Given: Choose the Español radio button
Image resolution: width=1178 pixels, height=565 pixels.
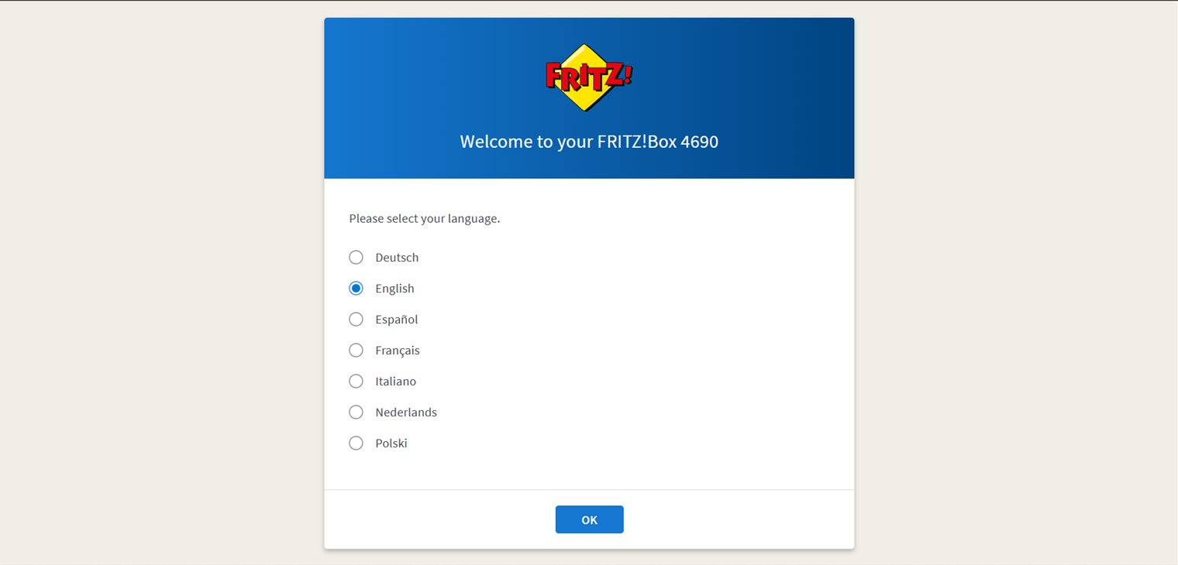Looking at the screenshot, I should coord(356,319).
